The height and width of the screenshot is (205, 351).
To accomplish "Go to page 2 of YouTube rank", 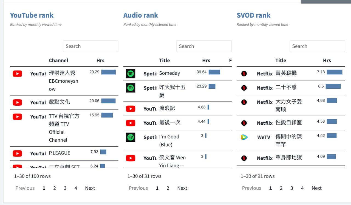I will 55,188.
